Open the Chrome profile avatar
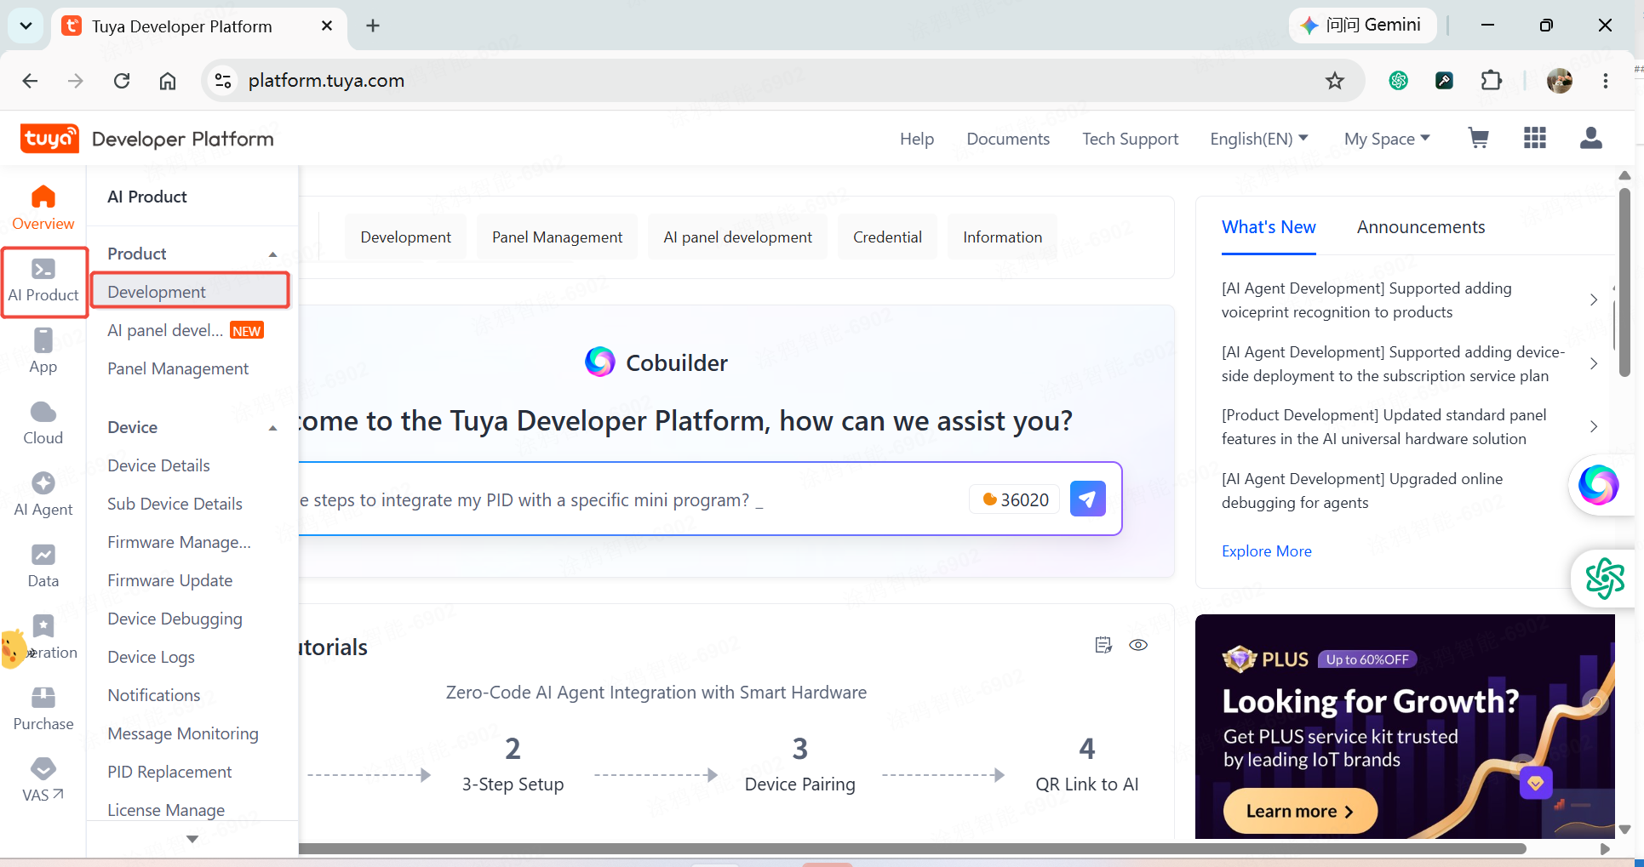1644x867 pixels. [x=1559, y=81]
